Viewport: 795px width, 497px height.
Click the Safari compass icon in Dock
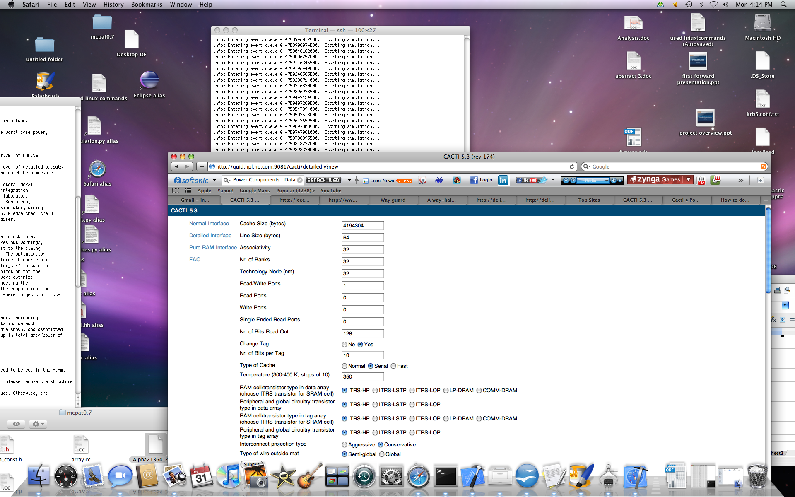tap(418, 476)
